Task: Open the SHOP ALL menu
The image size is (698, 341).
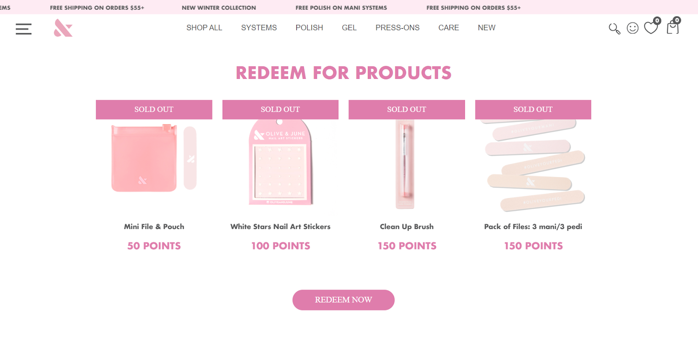Action: pos(204,28)
